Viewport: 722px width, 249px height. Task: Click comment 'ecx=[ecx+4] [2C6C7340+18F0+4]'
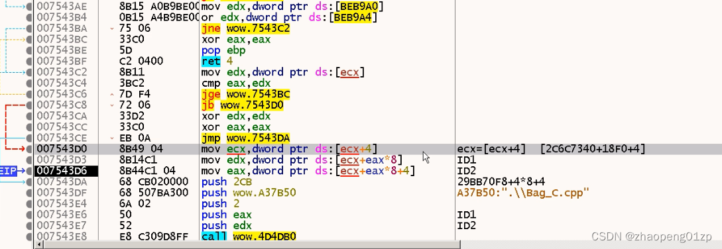coord(551,149)
